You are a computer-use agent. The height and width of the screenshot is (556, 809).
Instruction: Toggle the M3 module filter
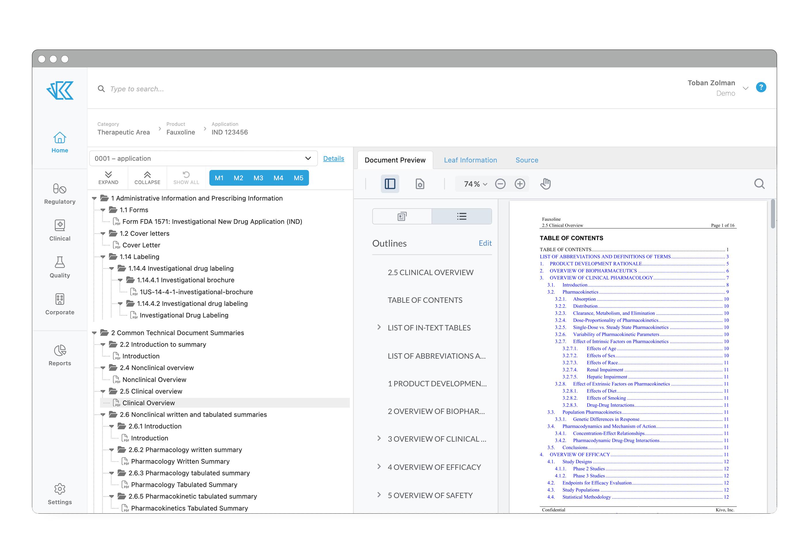[258, 178]
